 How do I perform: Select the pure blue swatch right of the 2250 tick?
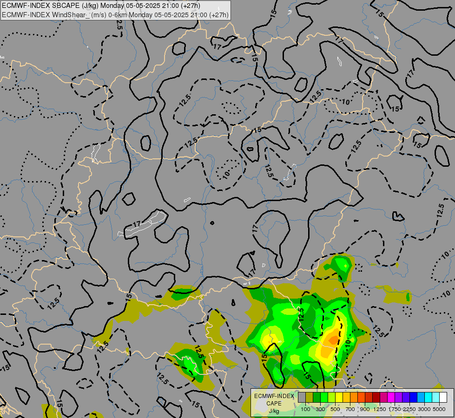(x=413, y=398)
